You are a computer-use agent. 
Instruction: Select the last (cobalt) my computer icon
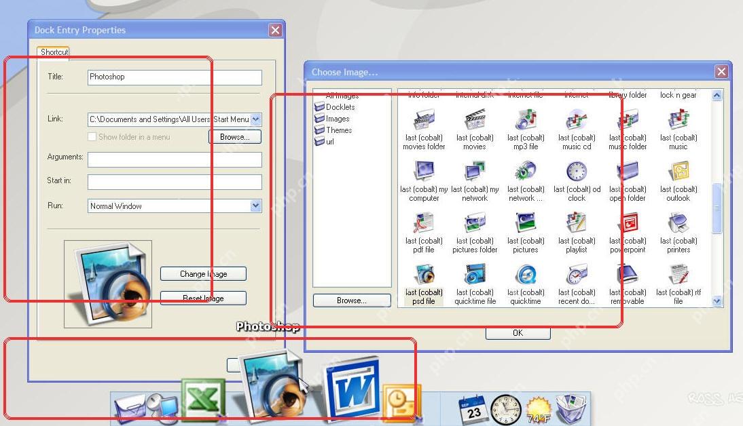(424, 172)
